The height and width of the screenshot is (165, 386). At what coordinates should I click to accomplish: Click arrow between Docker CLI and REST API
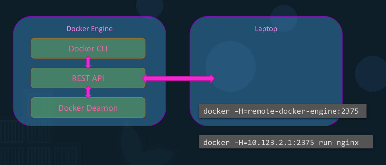click(x=88, y=62)
